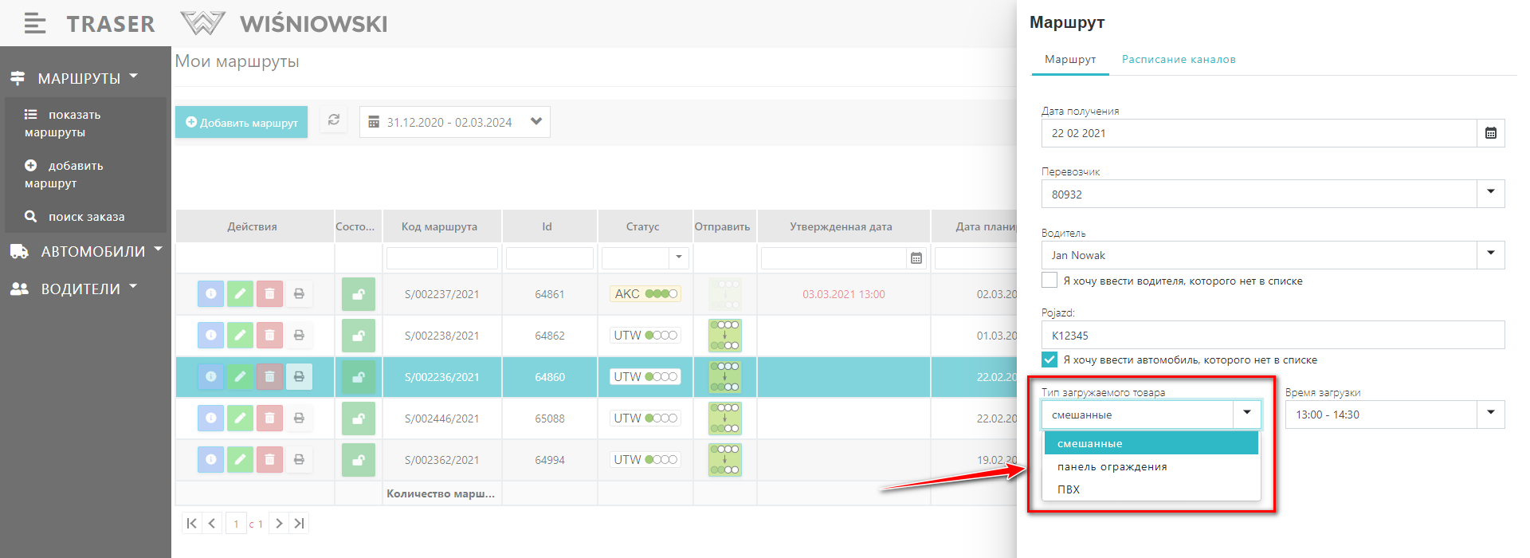Click the refresh routes icon
The height and width of the screenshot is (558, 1530).
tap(334, 120)
